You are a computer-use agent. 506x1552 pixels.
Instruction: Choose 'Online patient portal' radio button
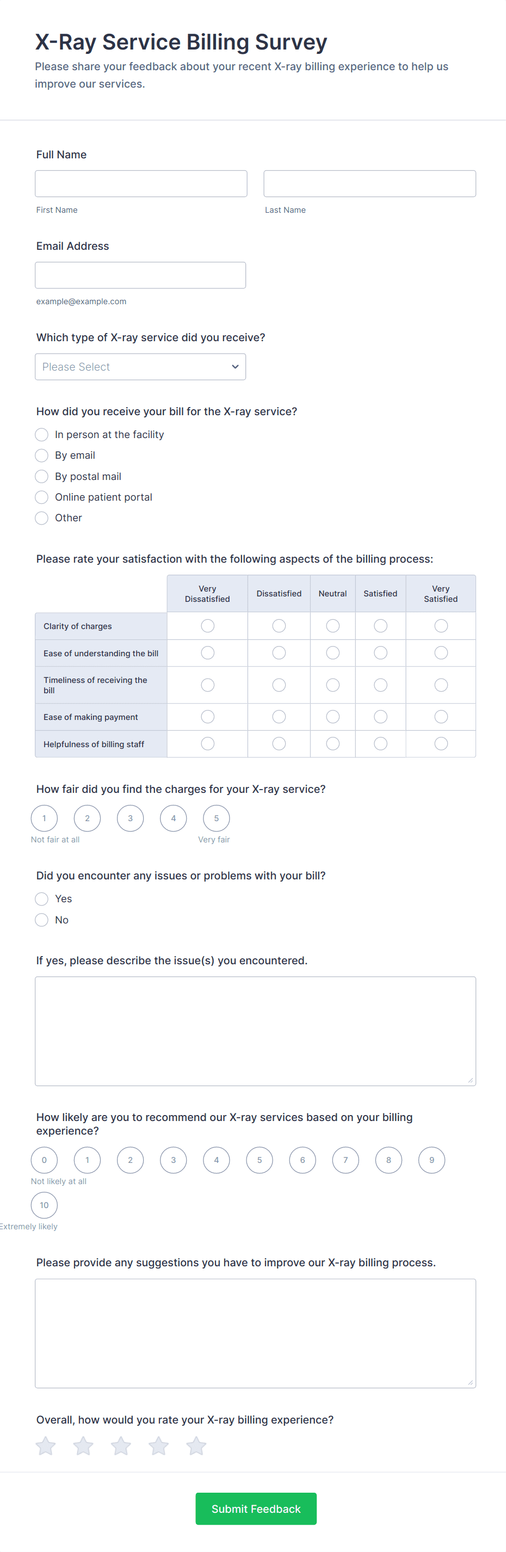coord(41,497)
